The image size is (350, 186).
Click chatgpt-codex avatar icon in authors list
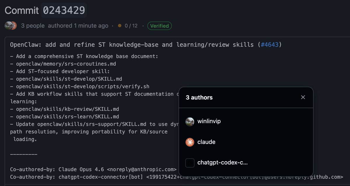190,163
